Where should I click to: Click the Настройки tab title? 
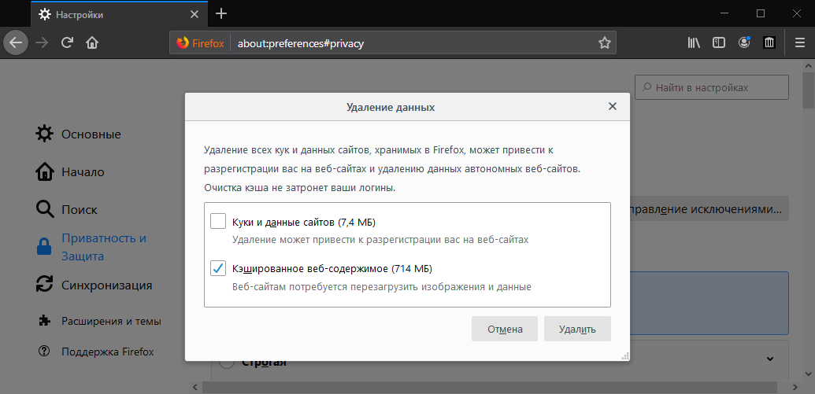tap(80, 14)
